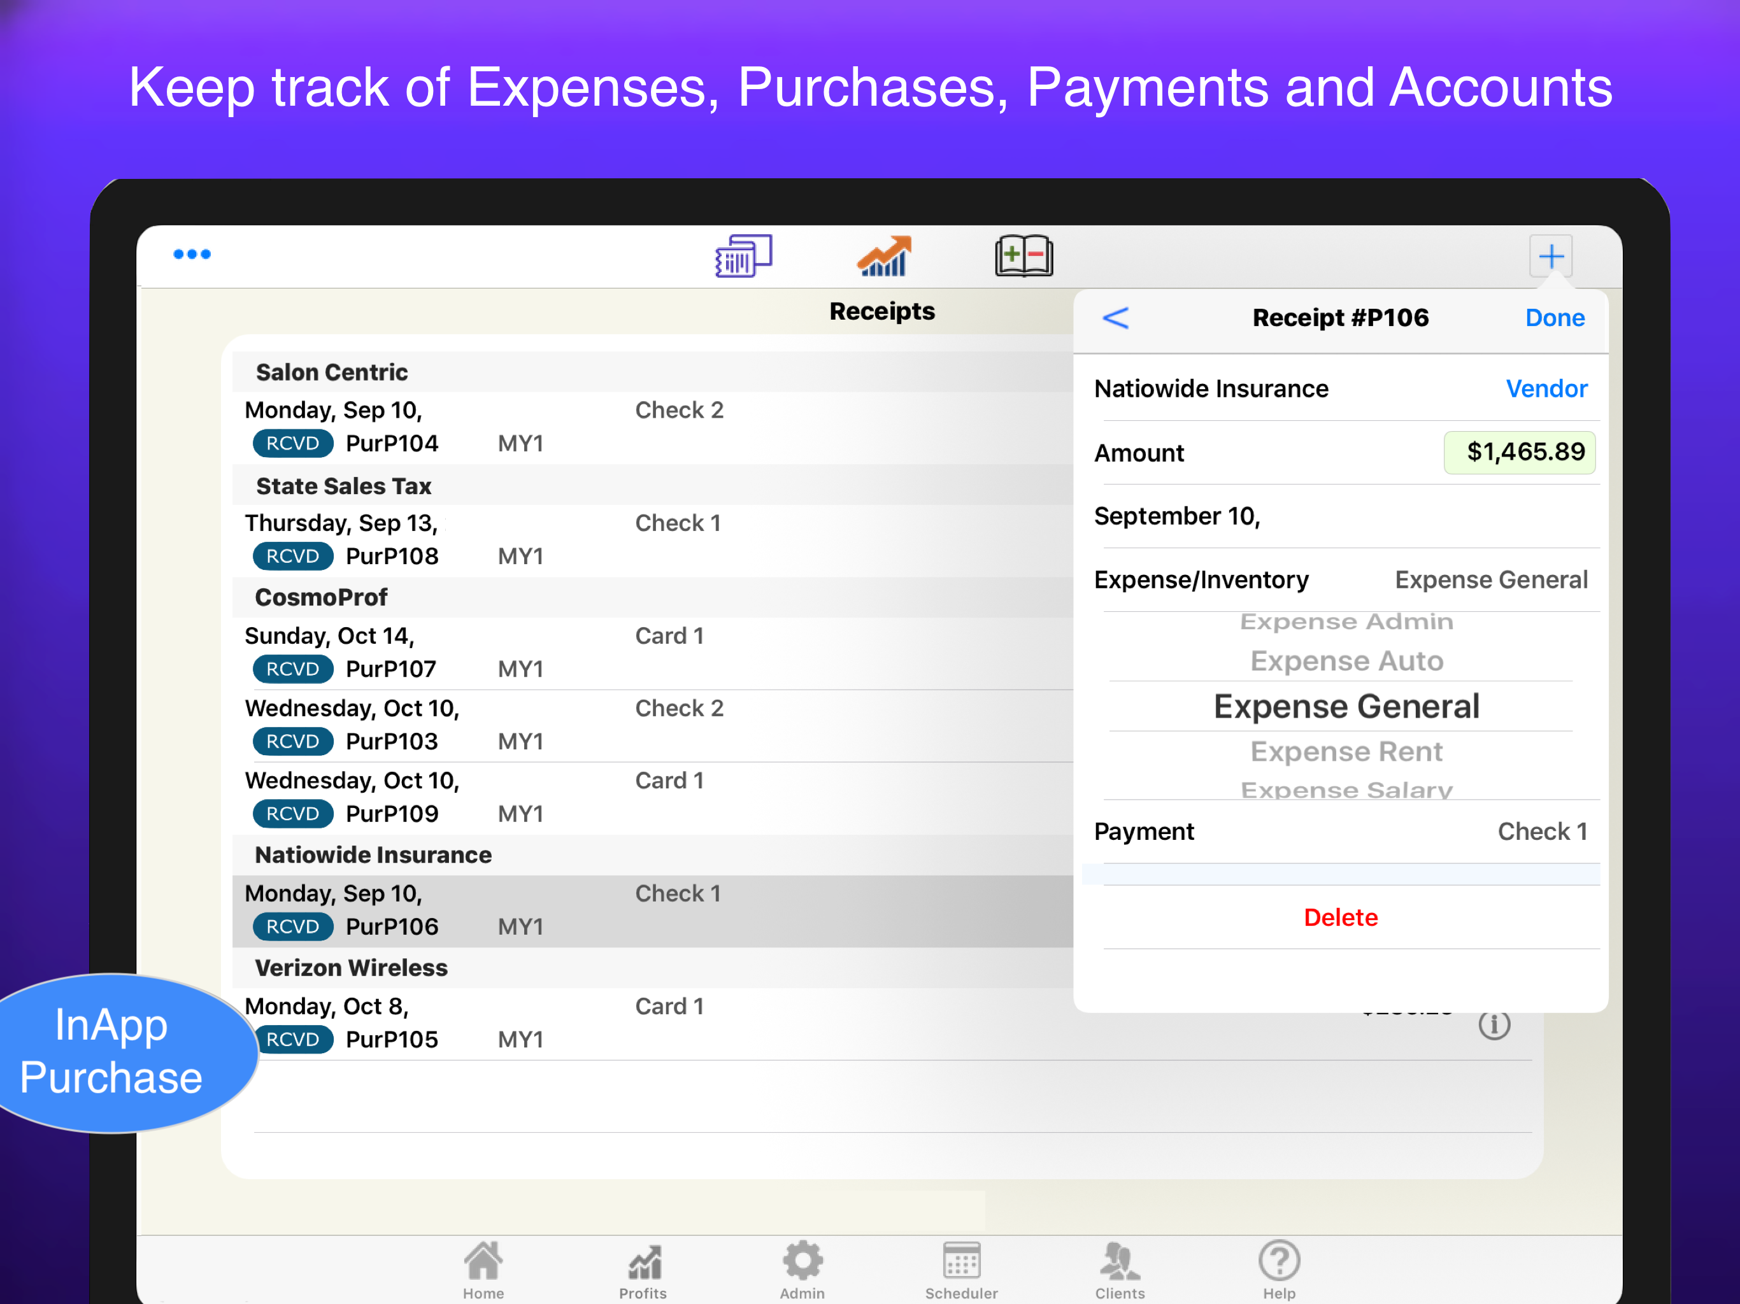Choose Expense Salary in the picker
1740x1304 pixels.
(x=1346, y=789)
